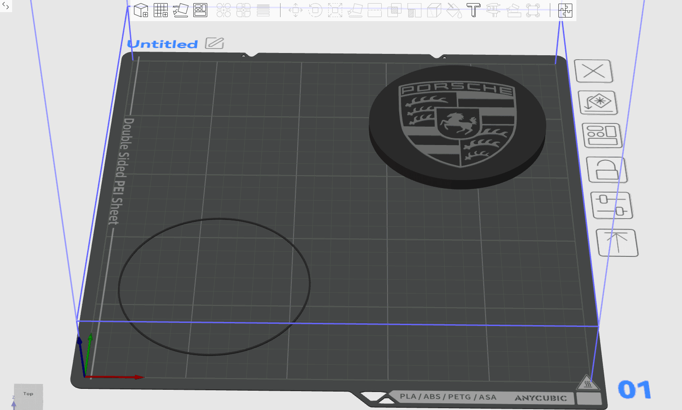Open the Cut tool in the toolbar
Image resolution: width=682 pixels, height=410 pixels.
coord(374,10)
